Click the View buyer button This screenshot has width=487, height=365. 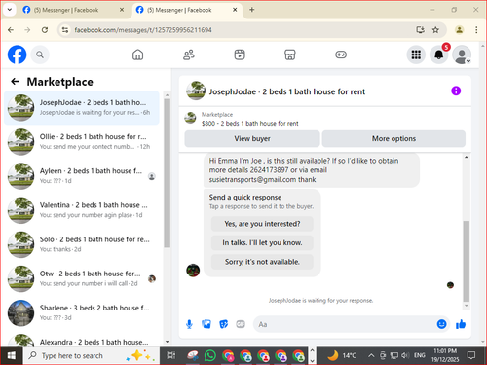click(252, 138)
